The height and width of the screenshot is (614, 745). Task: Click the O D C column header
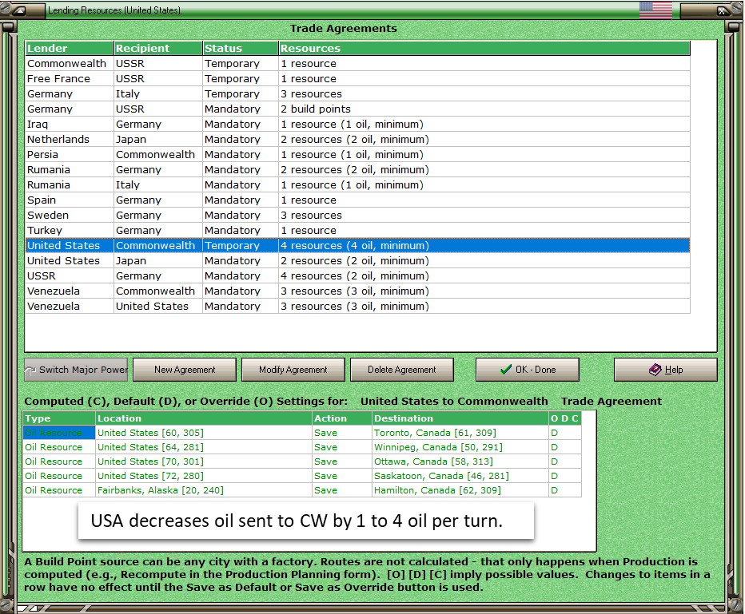click(565, 418)
